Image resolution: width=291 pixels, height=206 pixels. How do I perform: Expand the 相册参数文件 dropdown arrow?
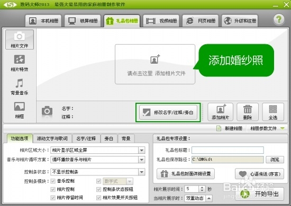[283, 128]
